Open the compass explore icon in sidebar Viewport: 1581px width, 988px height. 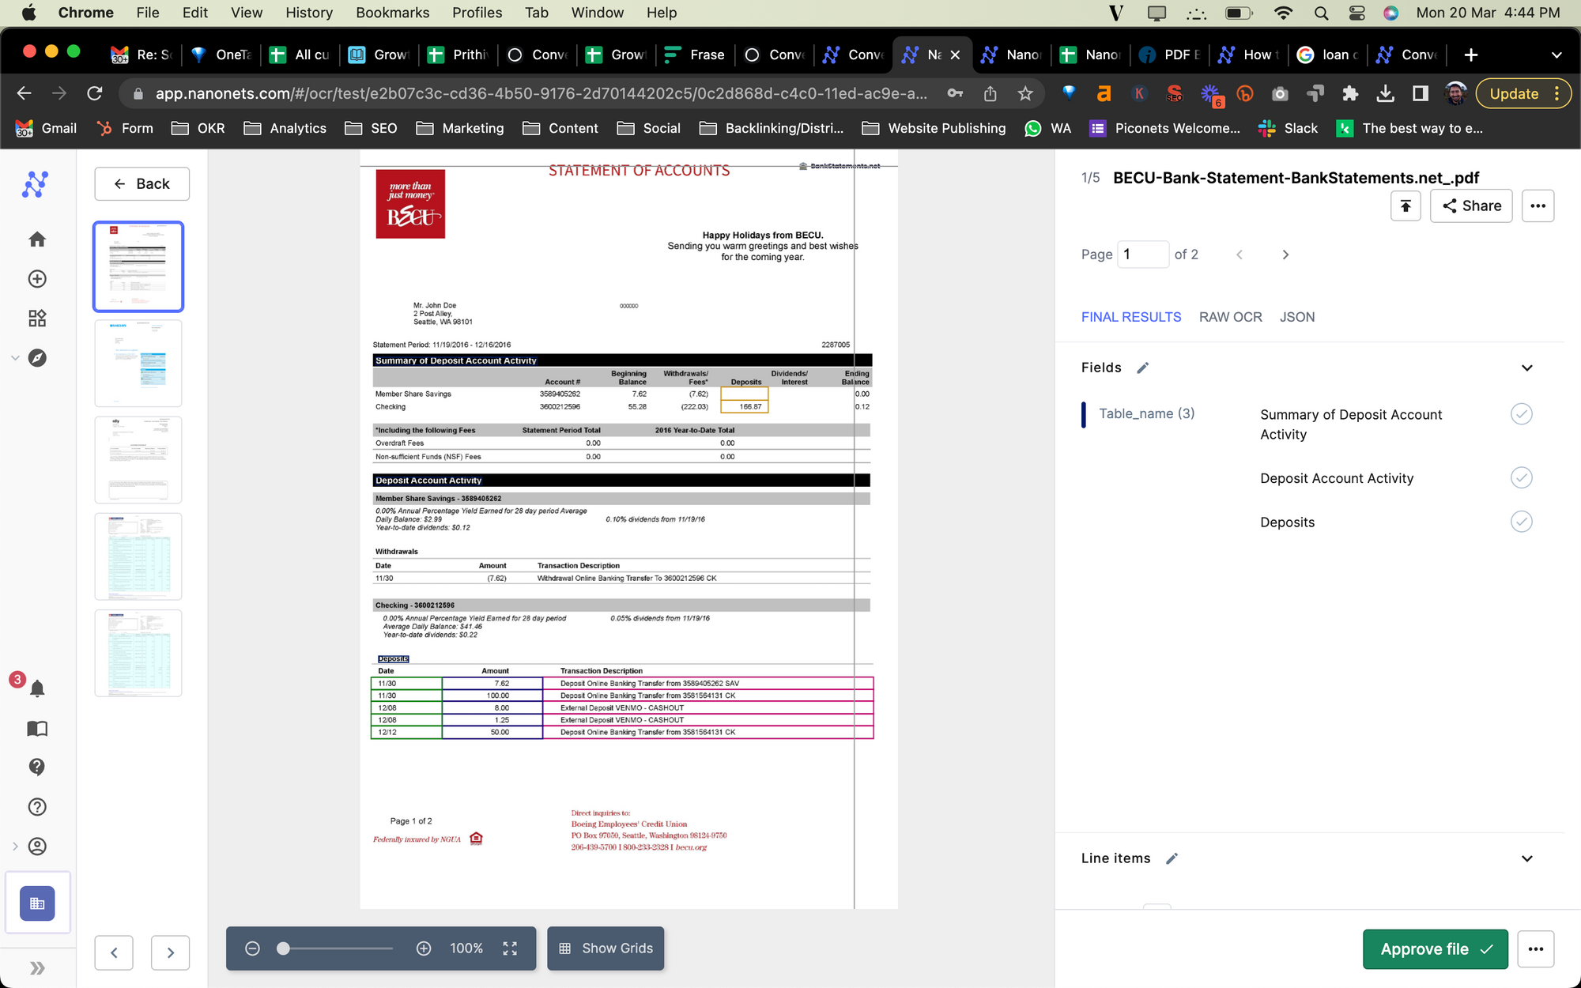pyautogui.click(x=37, y=358)
